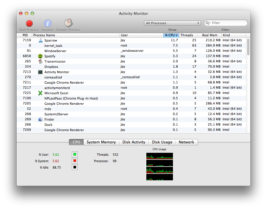Click the 210.2 MB memory value
The height and width of the screenshot is (209, 267).
click(213, 40)
